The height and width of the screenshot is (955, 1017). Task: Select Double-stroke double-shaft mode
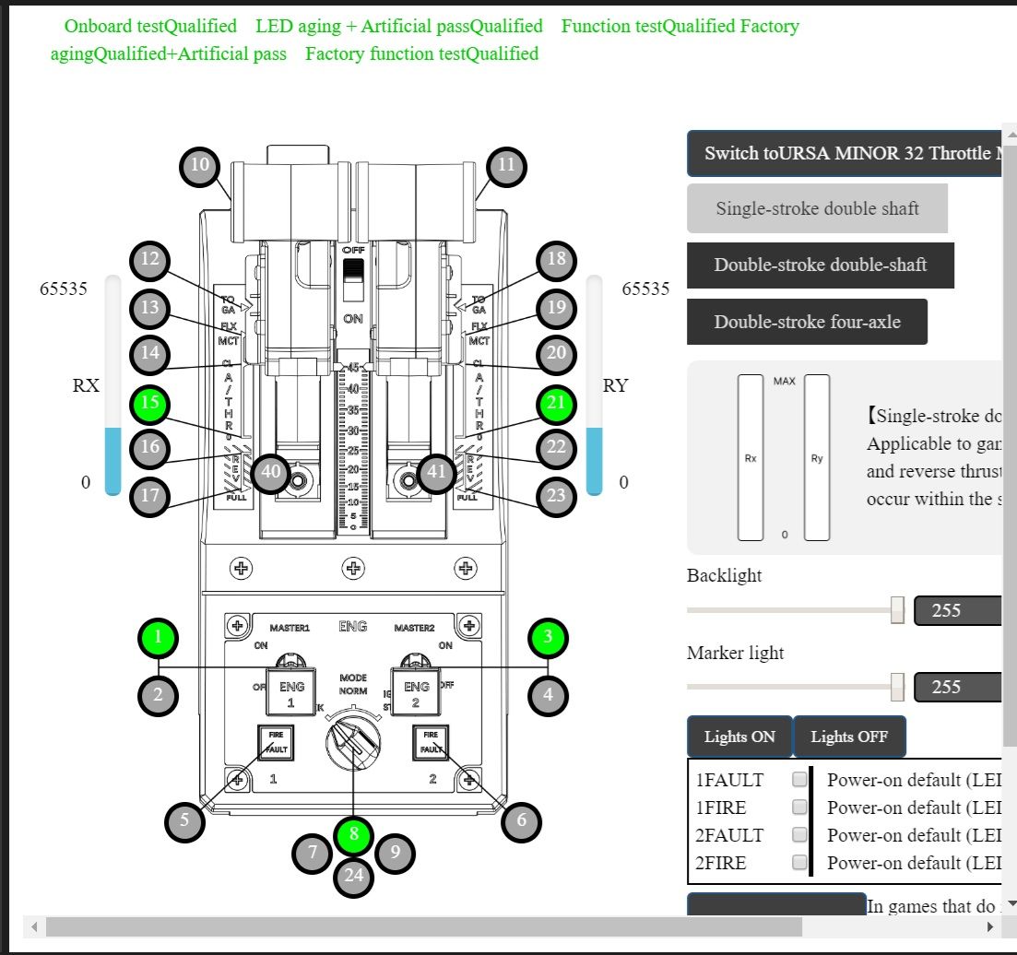tap(820, 265)
